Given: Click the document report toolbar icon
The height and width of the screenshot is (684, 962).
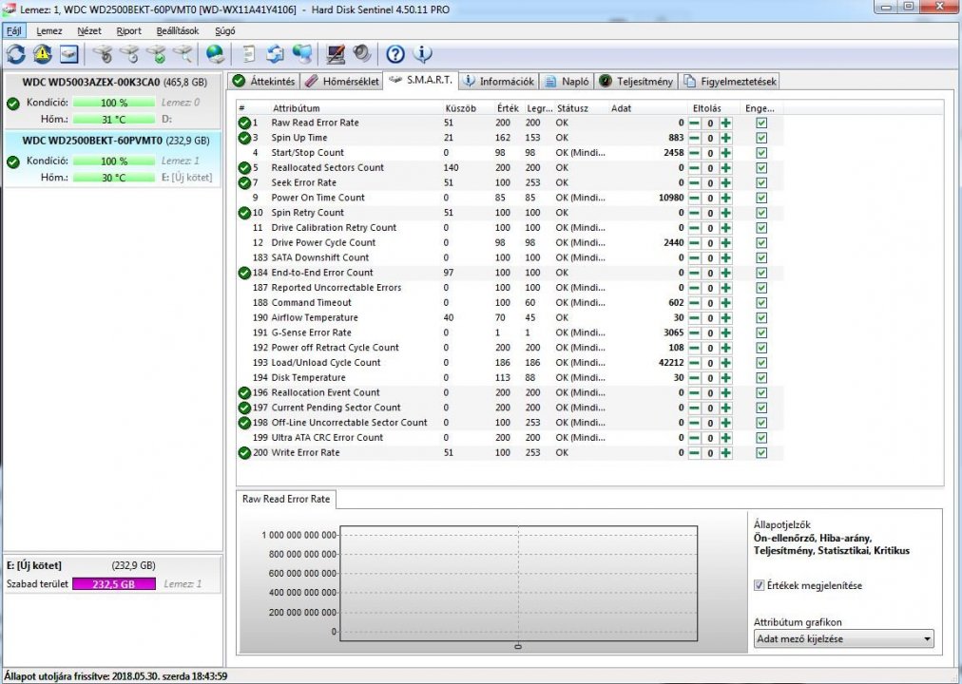Looking at the screenshot, I should point(248,54).
